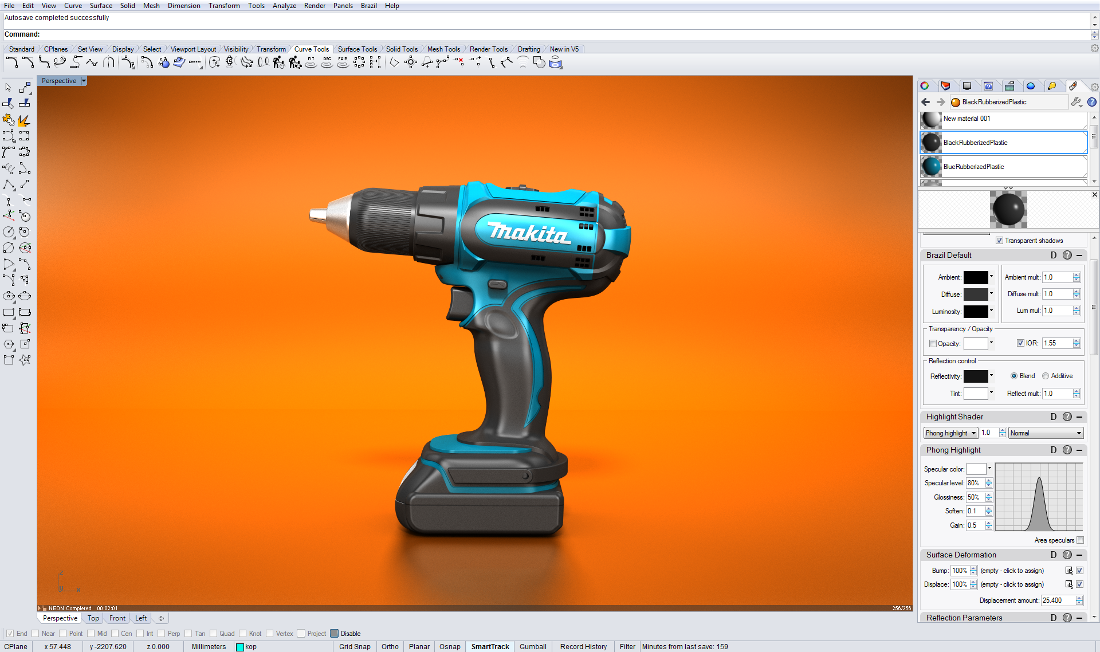Enable the Near osnap checkbox
The width and height of the screenshot is (1100, 652).
pos(36,634)
